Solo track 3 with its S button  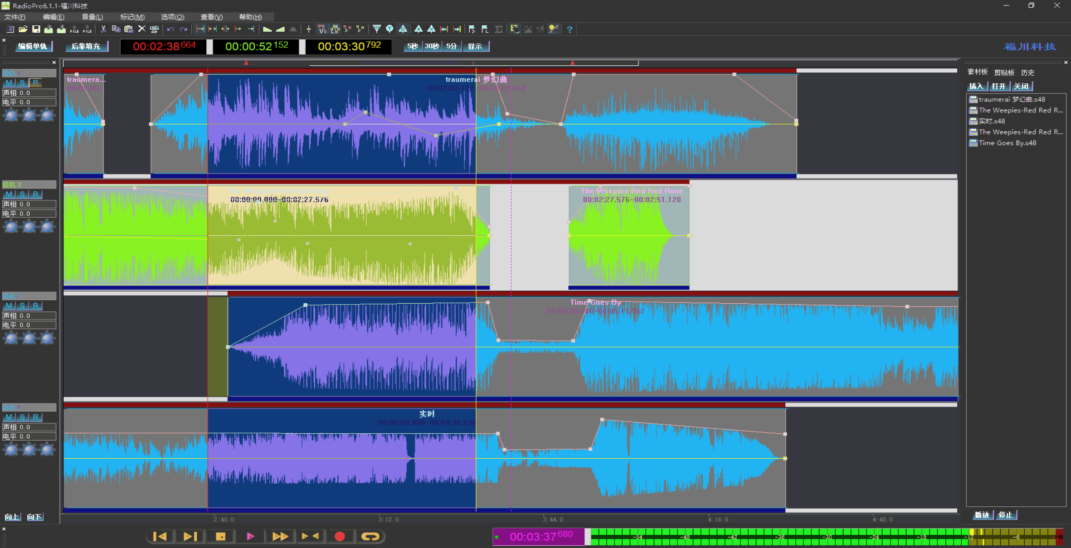tap(22, 306)
